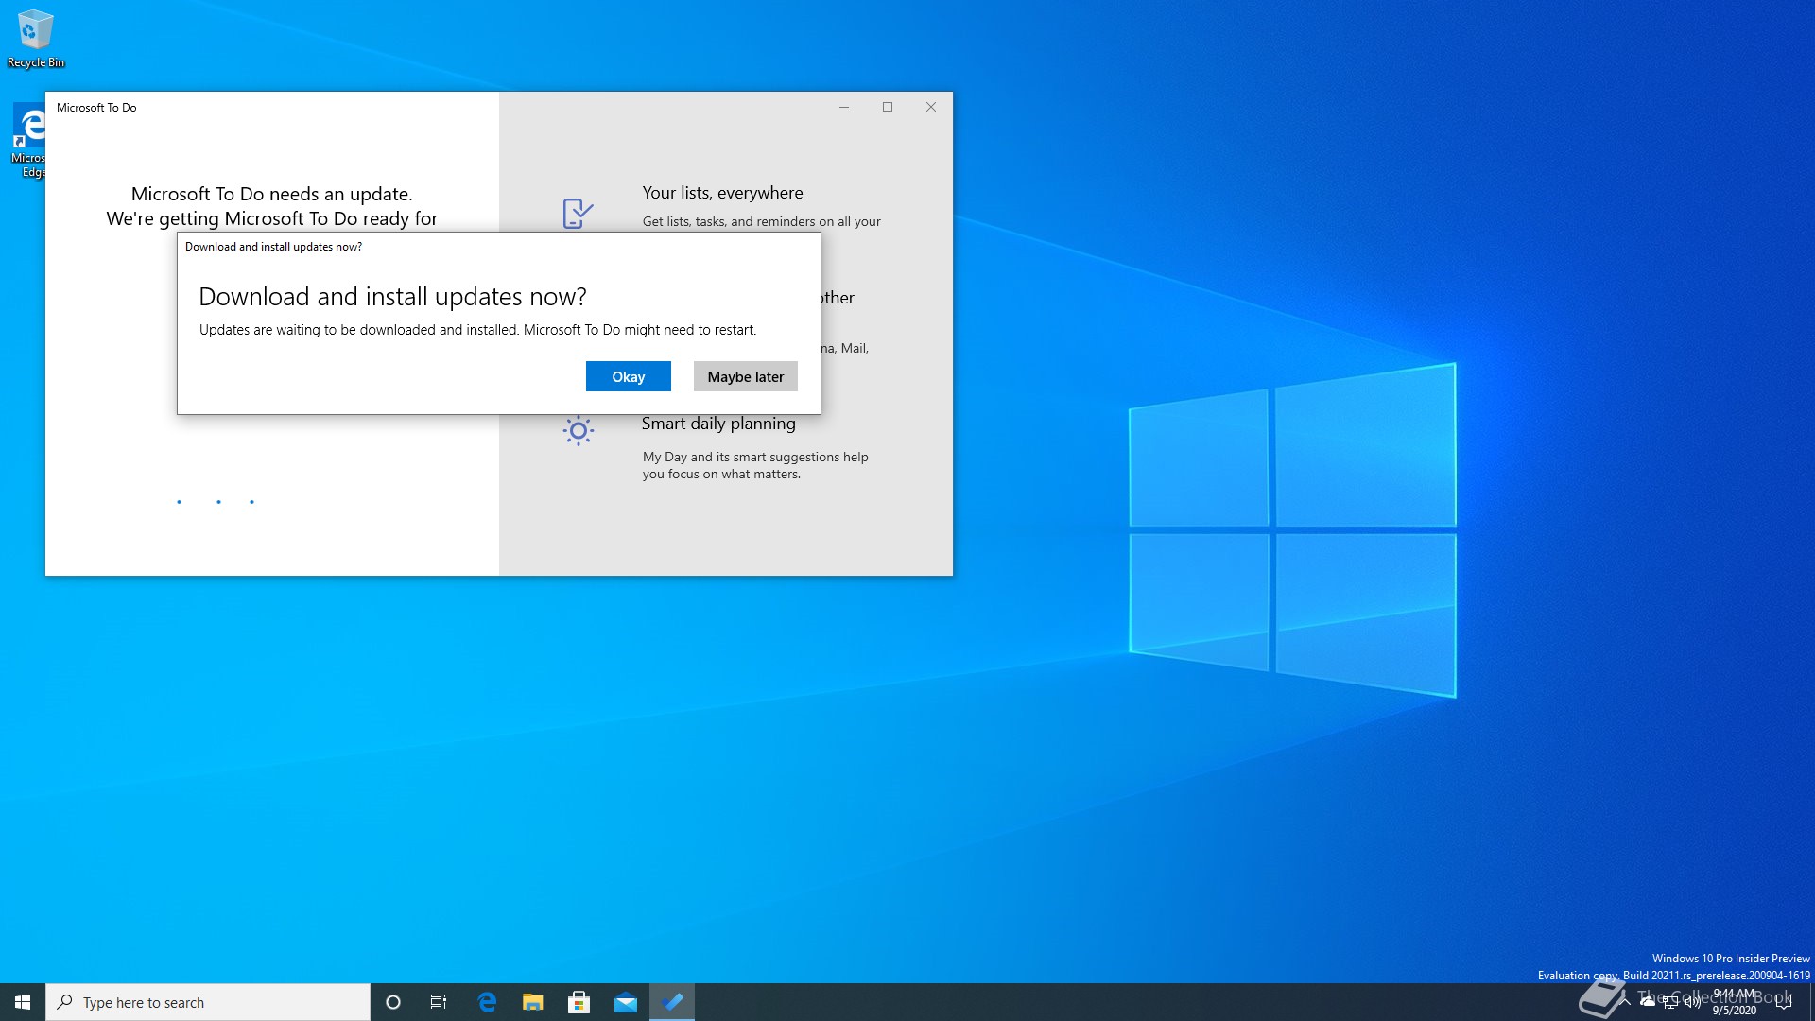Screen dimensions: 1815x1021
Task: Expand the hidden system tray icons
Action: click(1625, 1002)
